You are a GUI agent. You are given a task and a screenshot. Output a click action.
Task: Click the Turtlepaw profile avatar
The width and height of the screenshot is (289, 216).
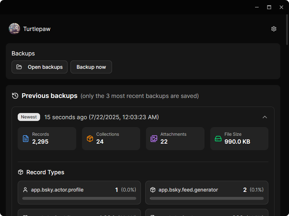(x=14, y=29)
